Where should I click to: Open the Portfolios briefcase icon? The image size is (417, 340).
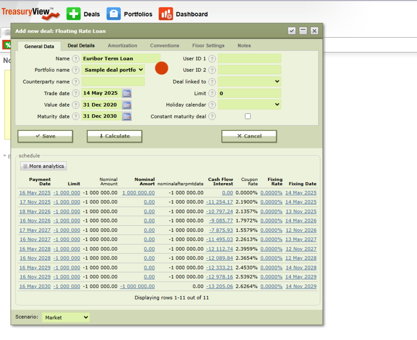click(113, 14)
